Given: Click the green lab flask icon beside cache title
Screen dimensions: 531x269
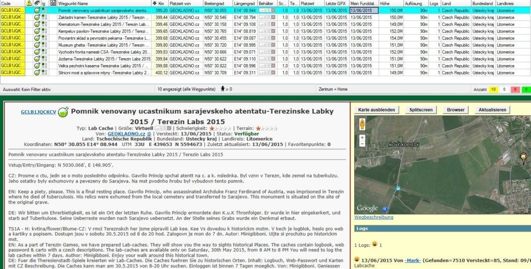Looking at the screenshot, I should pos(63,112).
